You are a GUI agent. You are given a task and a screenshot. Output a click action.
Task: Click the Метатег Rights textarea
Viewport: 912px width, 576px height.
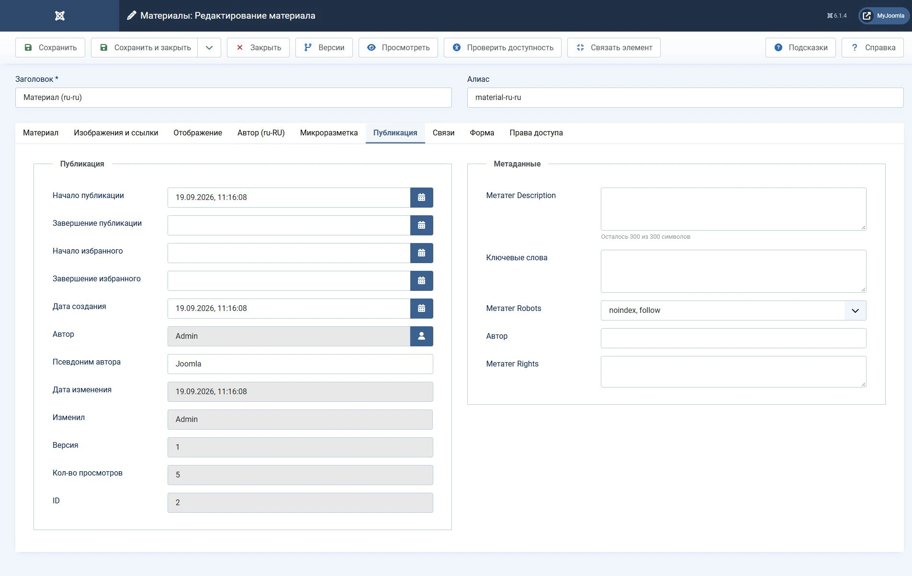click(733, 372)
